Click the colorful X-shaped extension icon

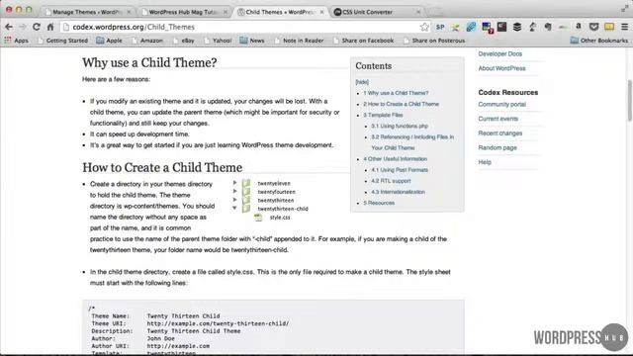[x=455, y=27]
